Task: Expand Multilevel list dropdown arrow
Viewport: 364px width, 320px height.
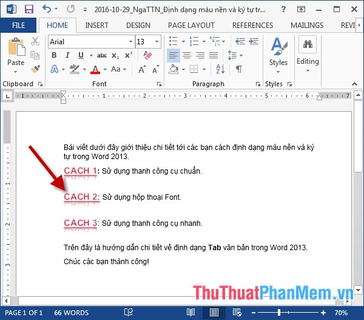Action: [223, 42]
